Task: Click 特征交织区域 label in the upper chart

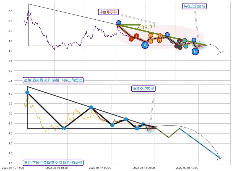Action: pyautogui.click(x=195, y=6)
